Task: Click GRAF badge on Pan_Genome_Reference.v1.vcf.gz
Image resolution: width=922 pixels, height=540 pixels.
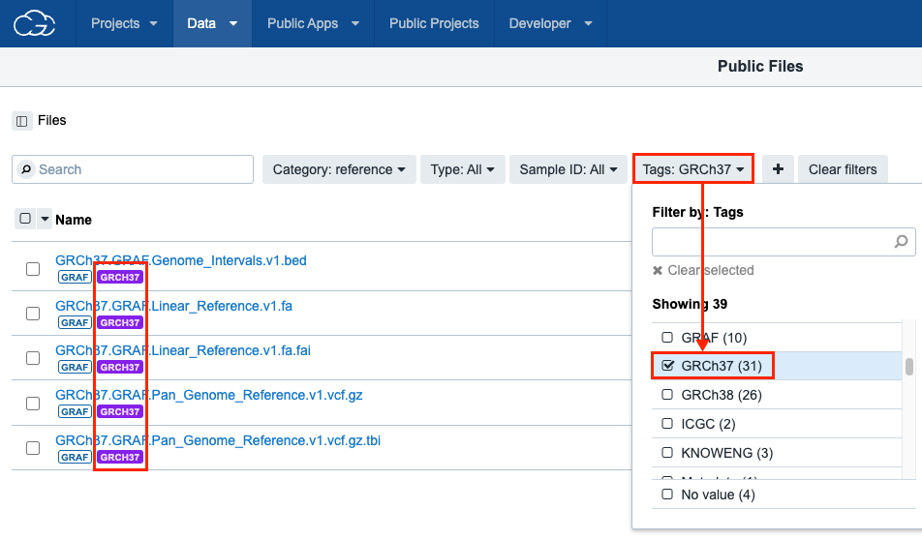Action: (x=75, y=411)
